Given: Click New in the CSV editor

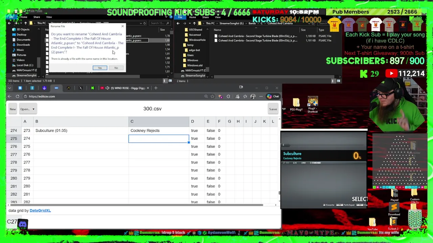Looking at the screenshot, I should click(x=13, y=109).
